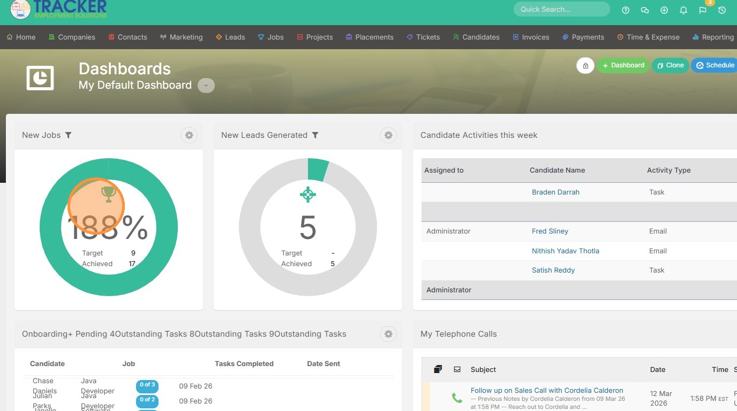The width and height of the screenshot is (737, 411).
Task: Click the Clone button
Action: tap(670, 65)
